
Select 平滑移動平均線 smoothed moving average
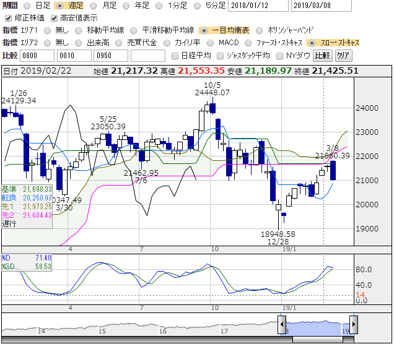click(x=133, y=30)
